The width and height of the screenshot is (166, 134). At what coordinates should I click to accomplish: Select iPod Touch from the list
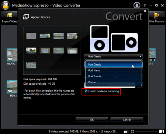pos(114,76)
